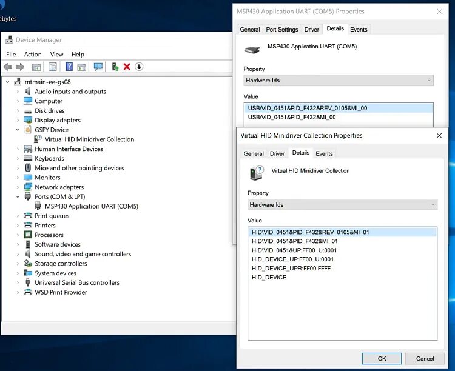Click the Display adapters icon

click(x=28, y=120)
